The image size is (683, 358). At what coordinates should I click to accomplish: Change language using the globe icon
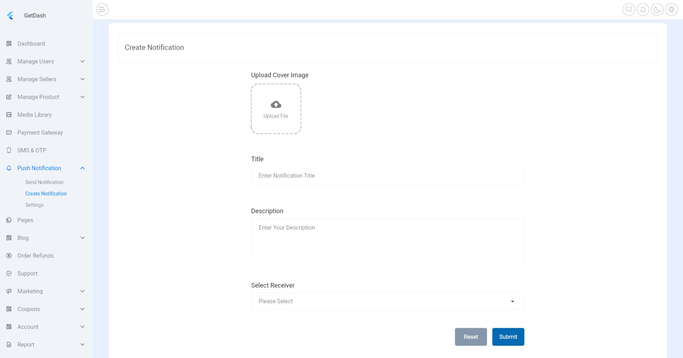(x=671, y=10)
